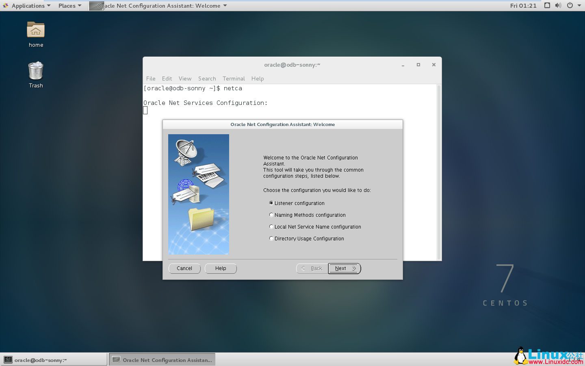Click the Help button in Oracle dialog
585x366 pixels.
pyautogui.click(x=221, y=268)
